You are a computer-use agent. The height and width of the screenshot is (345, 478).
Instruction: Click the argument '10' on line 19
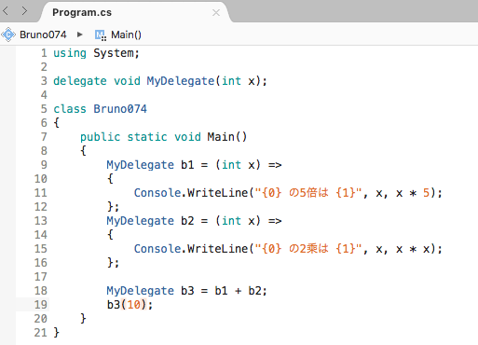134,305
